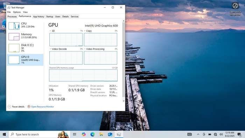This screenshot has height=138, width=245.
Task: Click the Fewer details button text
Action: point(18,107)
